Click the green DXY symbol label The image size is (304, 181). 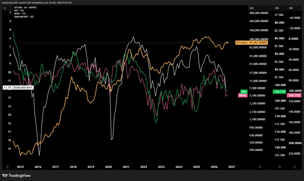coord(244,92)
